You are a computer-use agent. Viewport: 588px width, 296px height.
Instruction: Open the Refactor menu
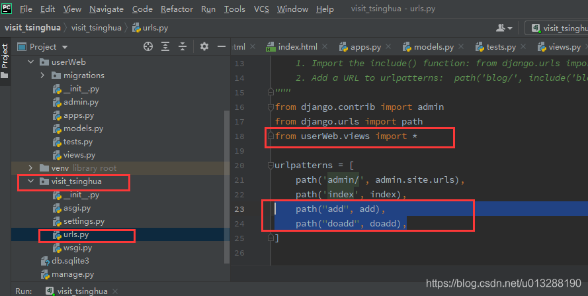point(177,9)
